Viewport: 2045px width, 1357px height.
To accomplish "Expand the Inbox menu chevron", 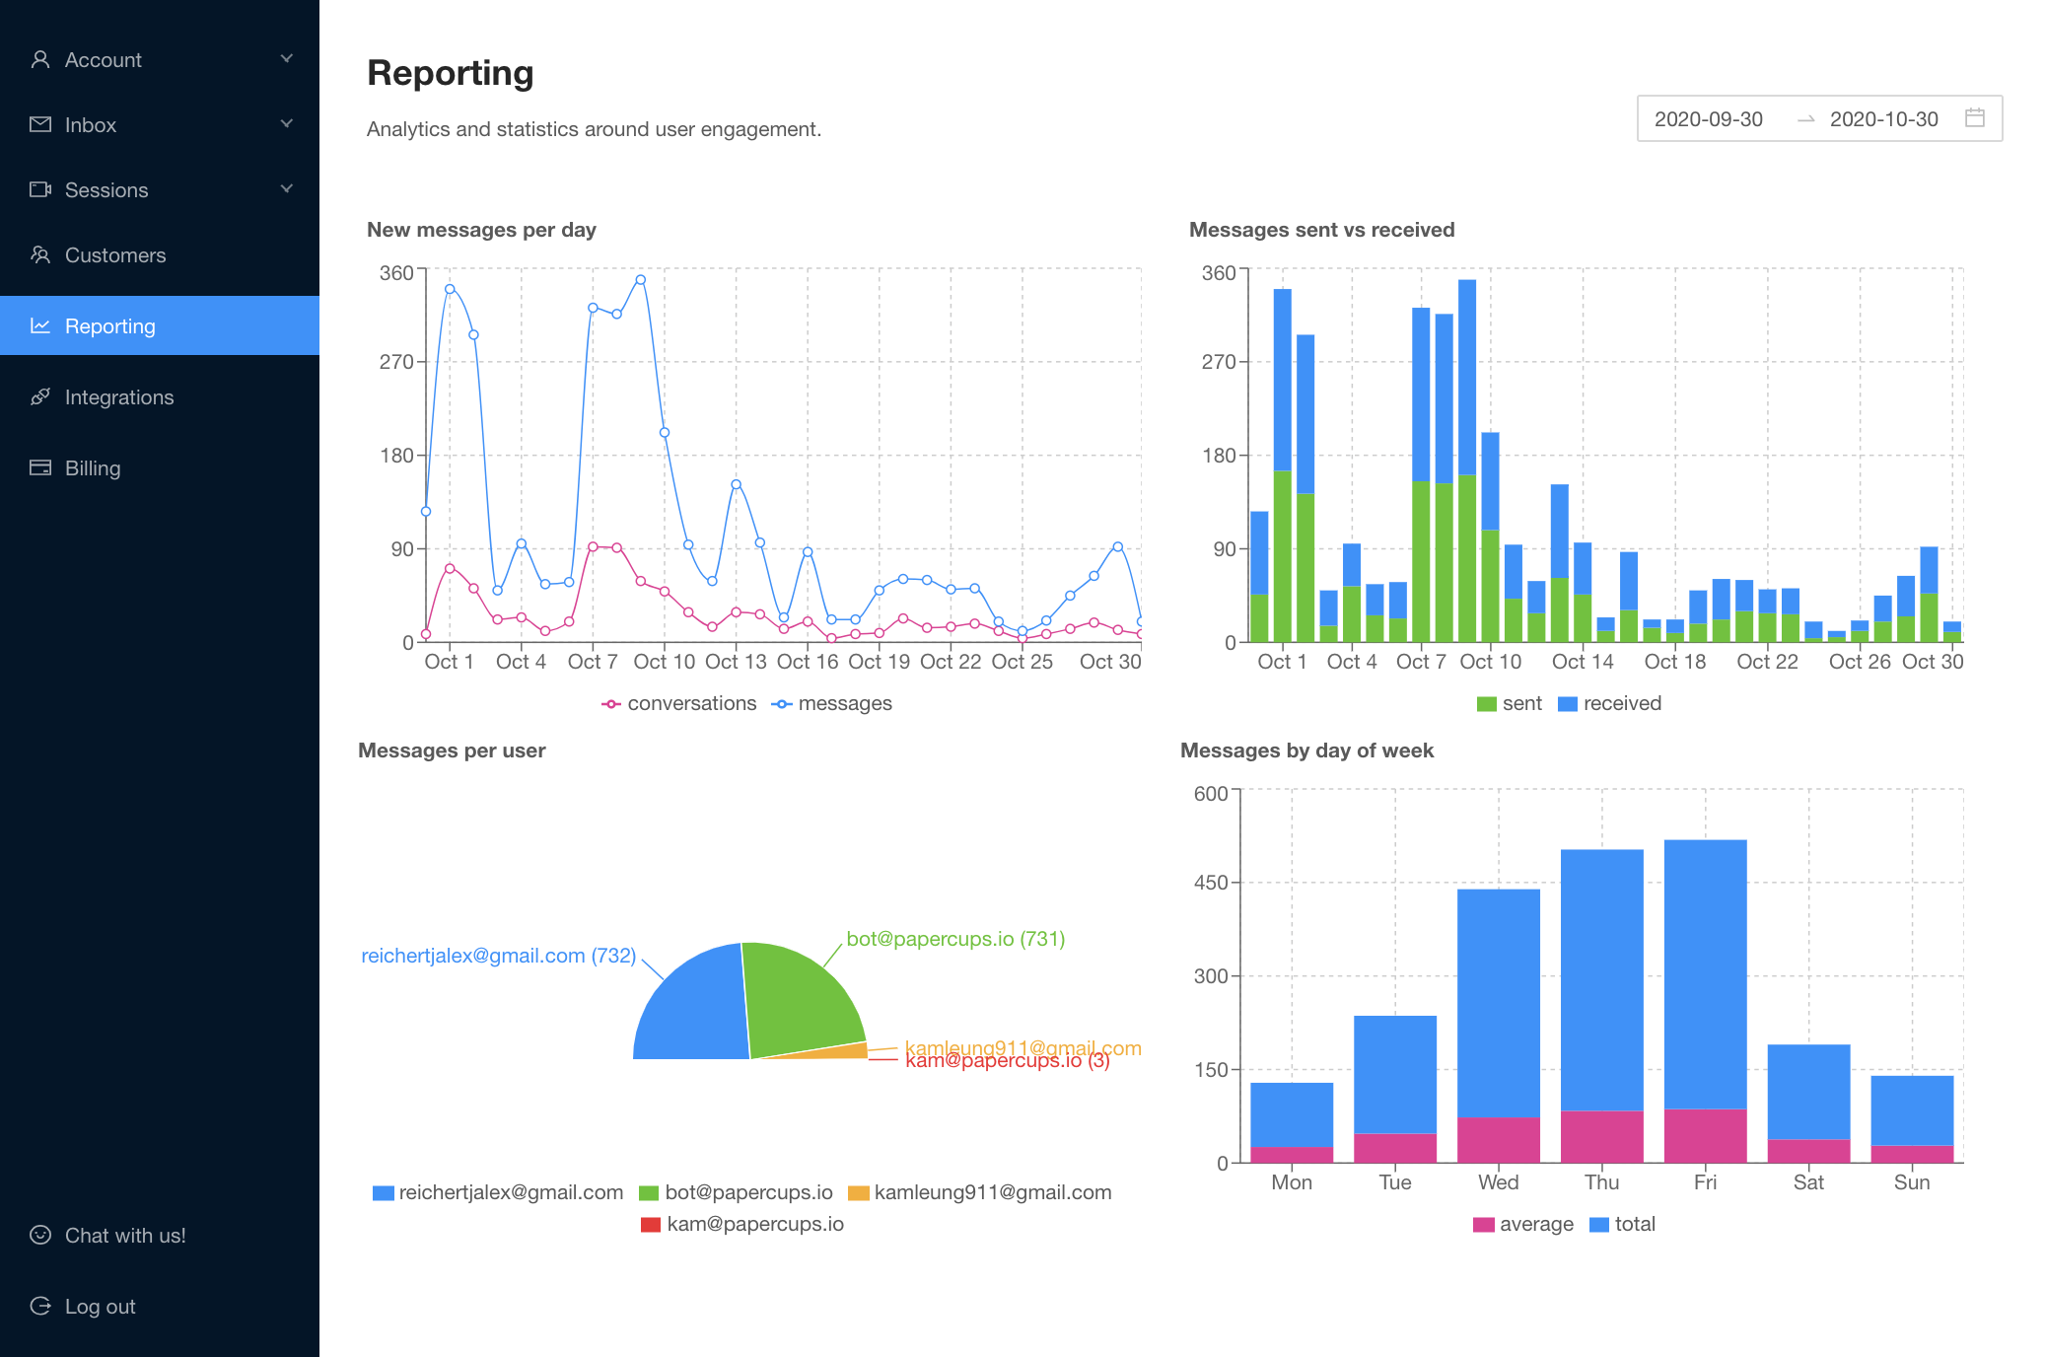I will [x=287, y=124].
